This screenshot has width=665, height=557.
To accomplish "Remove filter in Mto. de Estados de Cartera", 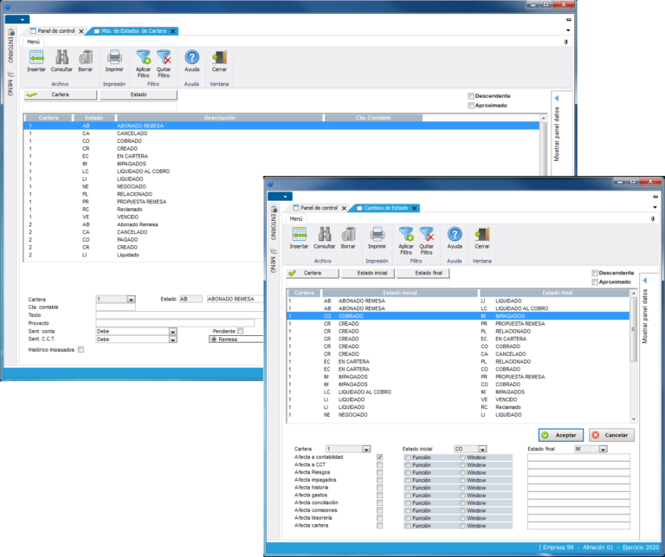I will pos(165,58).
